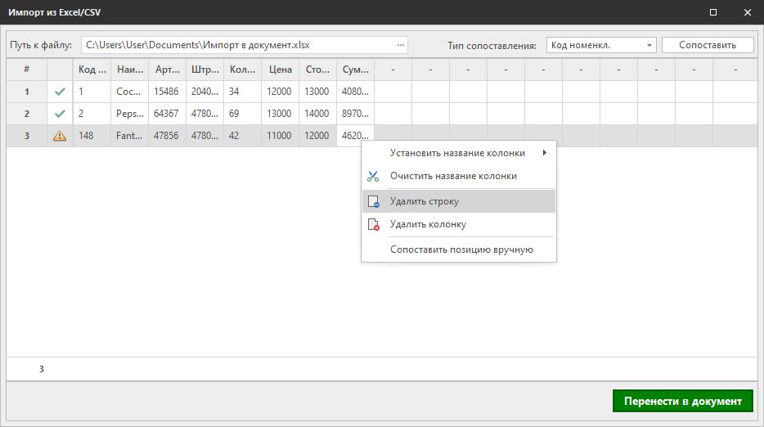
Task: Choose 'Удалить колонку' menu item
Action: click(428, 225)
